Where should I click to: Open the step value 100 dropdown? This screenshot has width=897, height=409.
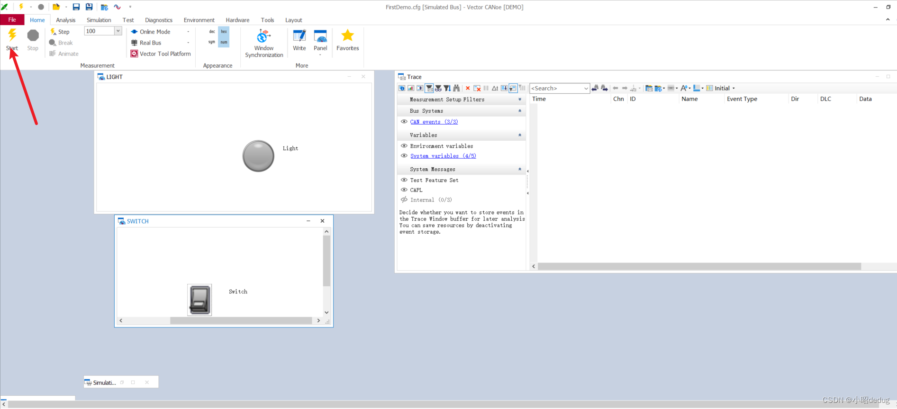(x=118, y=31)
